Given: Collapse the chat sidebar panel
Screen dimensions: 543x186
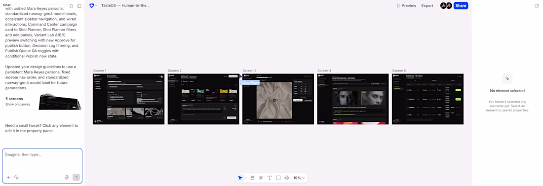Looking at the screenshot, I should [79, 6].
